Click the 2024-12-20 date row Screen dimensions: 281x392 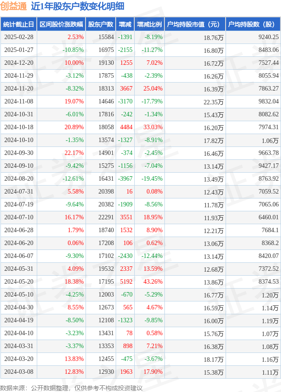140,63
